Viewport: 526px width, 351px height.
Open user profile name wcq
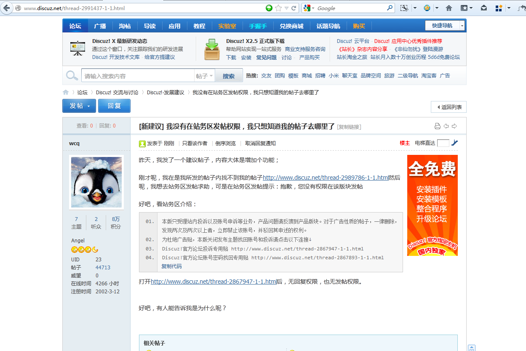pyautogui.click(x=74, y=143)
